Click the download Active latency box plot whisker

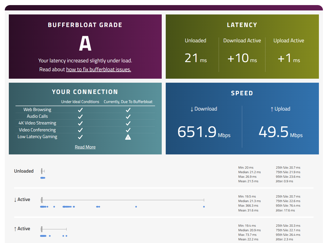123,200
